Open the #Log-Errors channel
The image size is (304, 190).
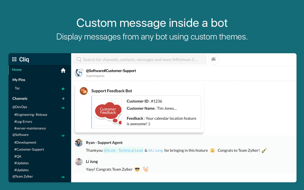pos(23,122)
